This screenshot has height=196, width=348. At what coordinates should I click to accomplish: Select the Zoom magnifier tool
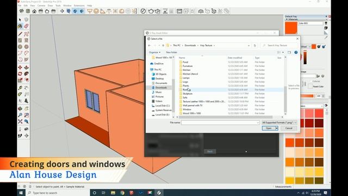point(20,115)
